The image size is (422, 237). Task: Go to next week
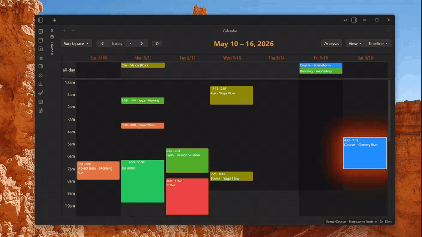(x=141, y=44)
